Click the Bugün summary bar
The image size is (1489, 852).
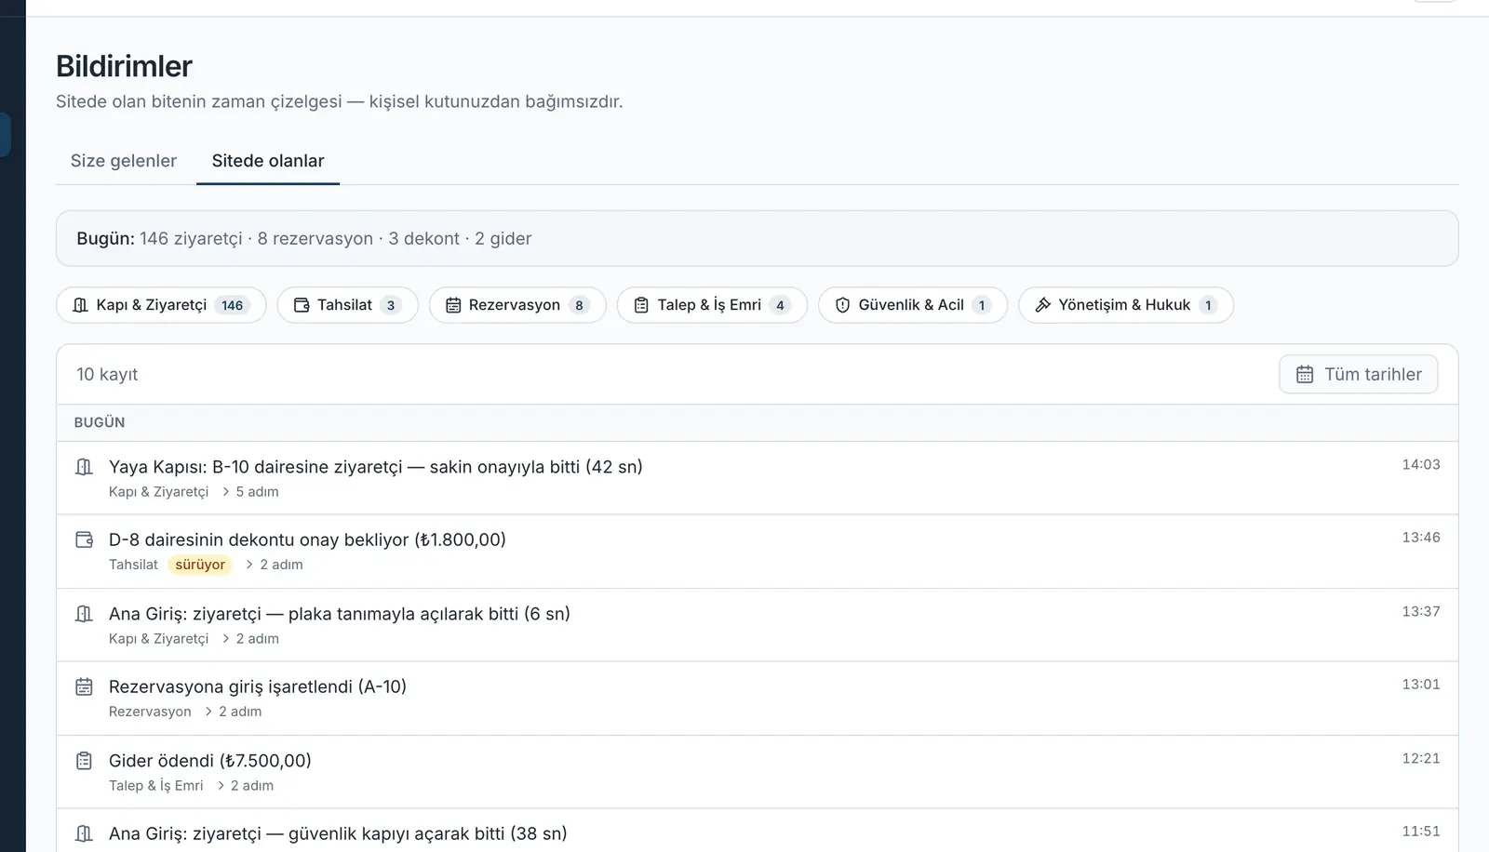(x=757, y=238)
